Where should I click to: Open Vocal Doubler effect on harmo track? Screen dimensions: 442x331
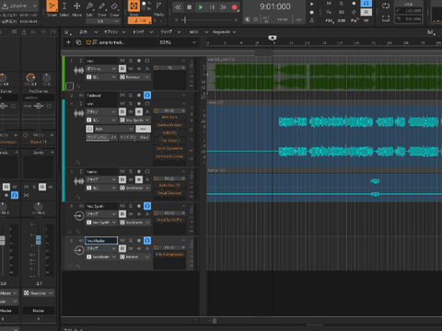coord(169,193)
